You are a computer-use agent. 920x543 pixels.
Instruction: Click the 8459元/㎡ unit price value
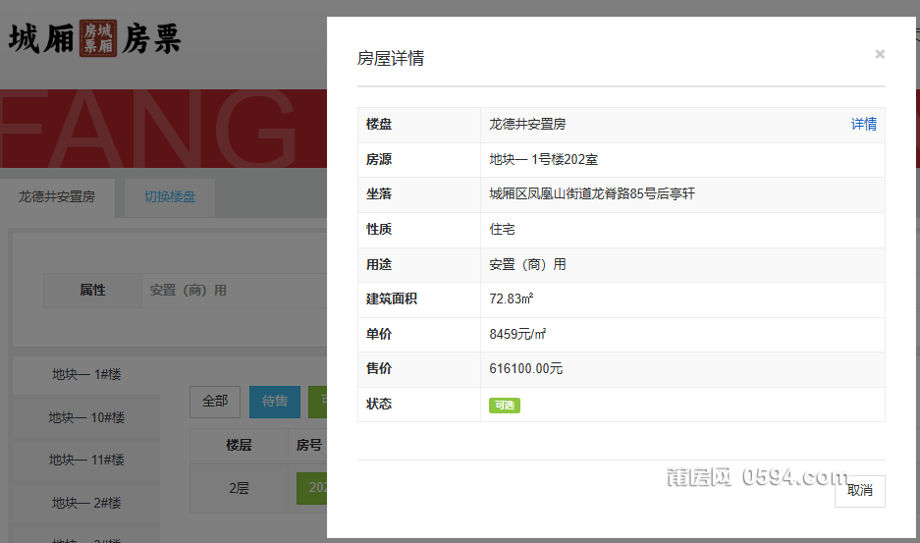[x=517, y=334]
